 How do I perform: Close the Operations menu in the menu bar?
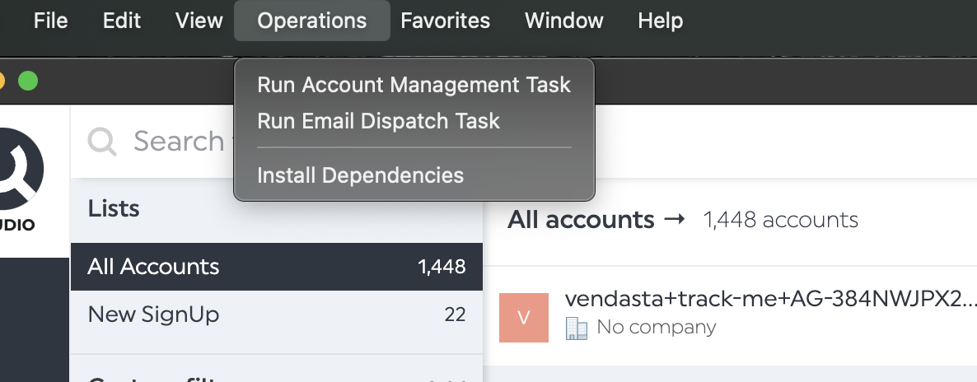pos(312,21)
